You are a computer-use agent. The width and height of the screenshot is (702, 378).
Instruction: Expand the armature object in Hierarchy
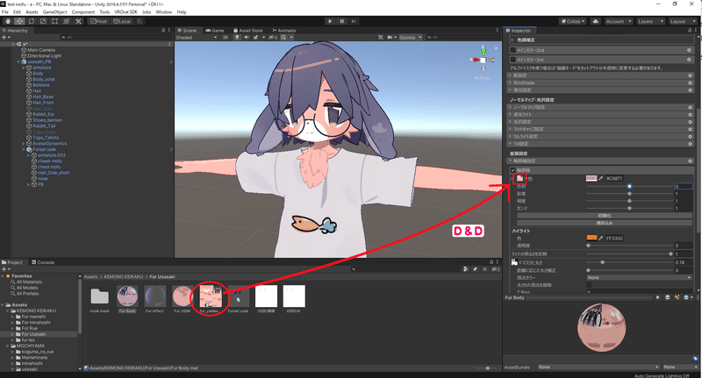pyautogui.click(x=24, y=68)
